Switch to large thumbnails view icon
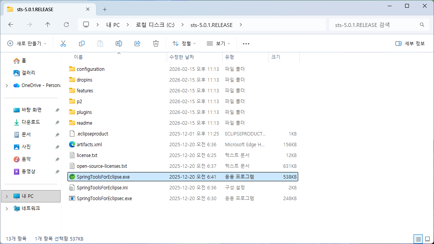Image resolution: width=434 pixels, height=244 pixels. tap(427, 239)
